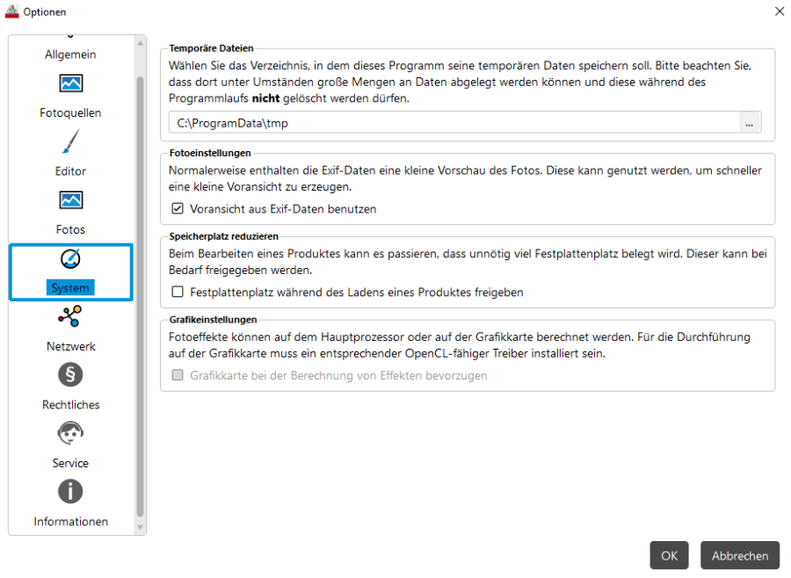
Task: Open the Service label
Action: [70, 463]
